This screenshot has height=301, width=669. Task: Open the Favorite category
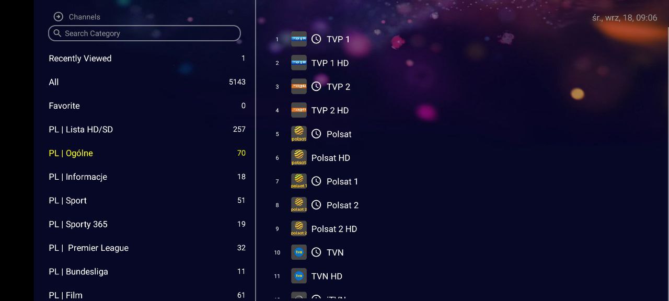point(64,106)
